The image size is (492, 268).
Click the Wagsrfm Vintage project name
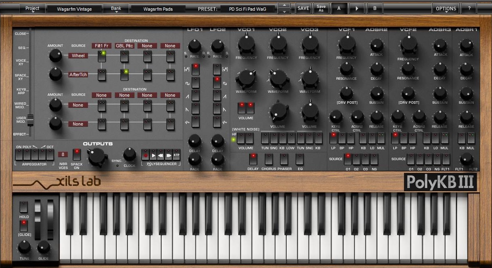click(x=74, y=9)
